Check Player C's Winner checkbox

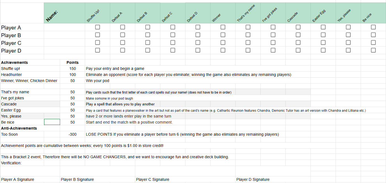tap(223, 42)
